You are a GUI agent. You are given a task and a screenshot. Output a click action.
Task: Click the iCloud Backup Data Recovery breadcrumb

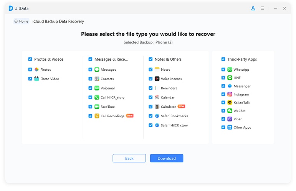[x=58, y=21]
